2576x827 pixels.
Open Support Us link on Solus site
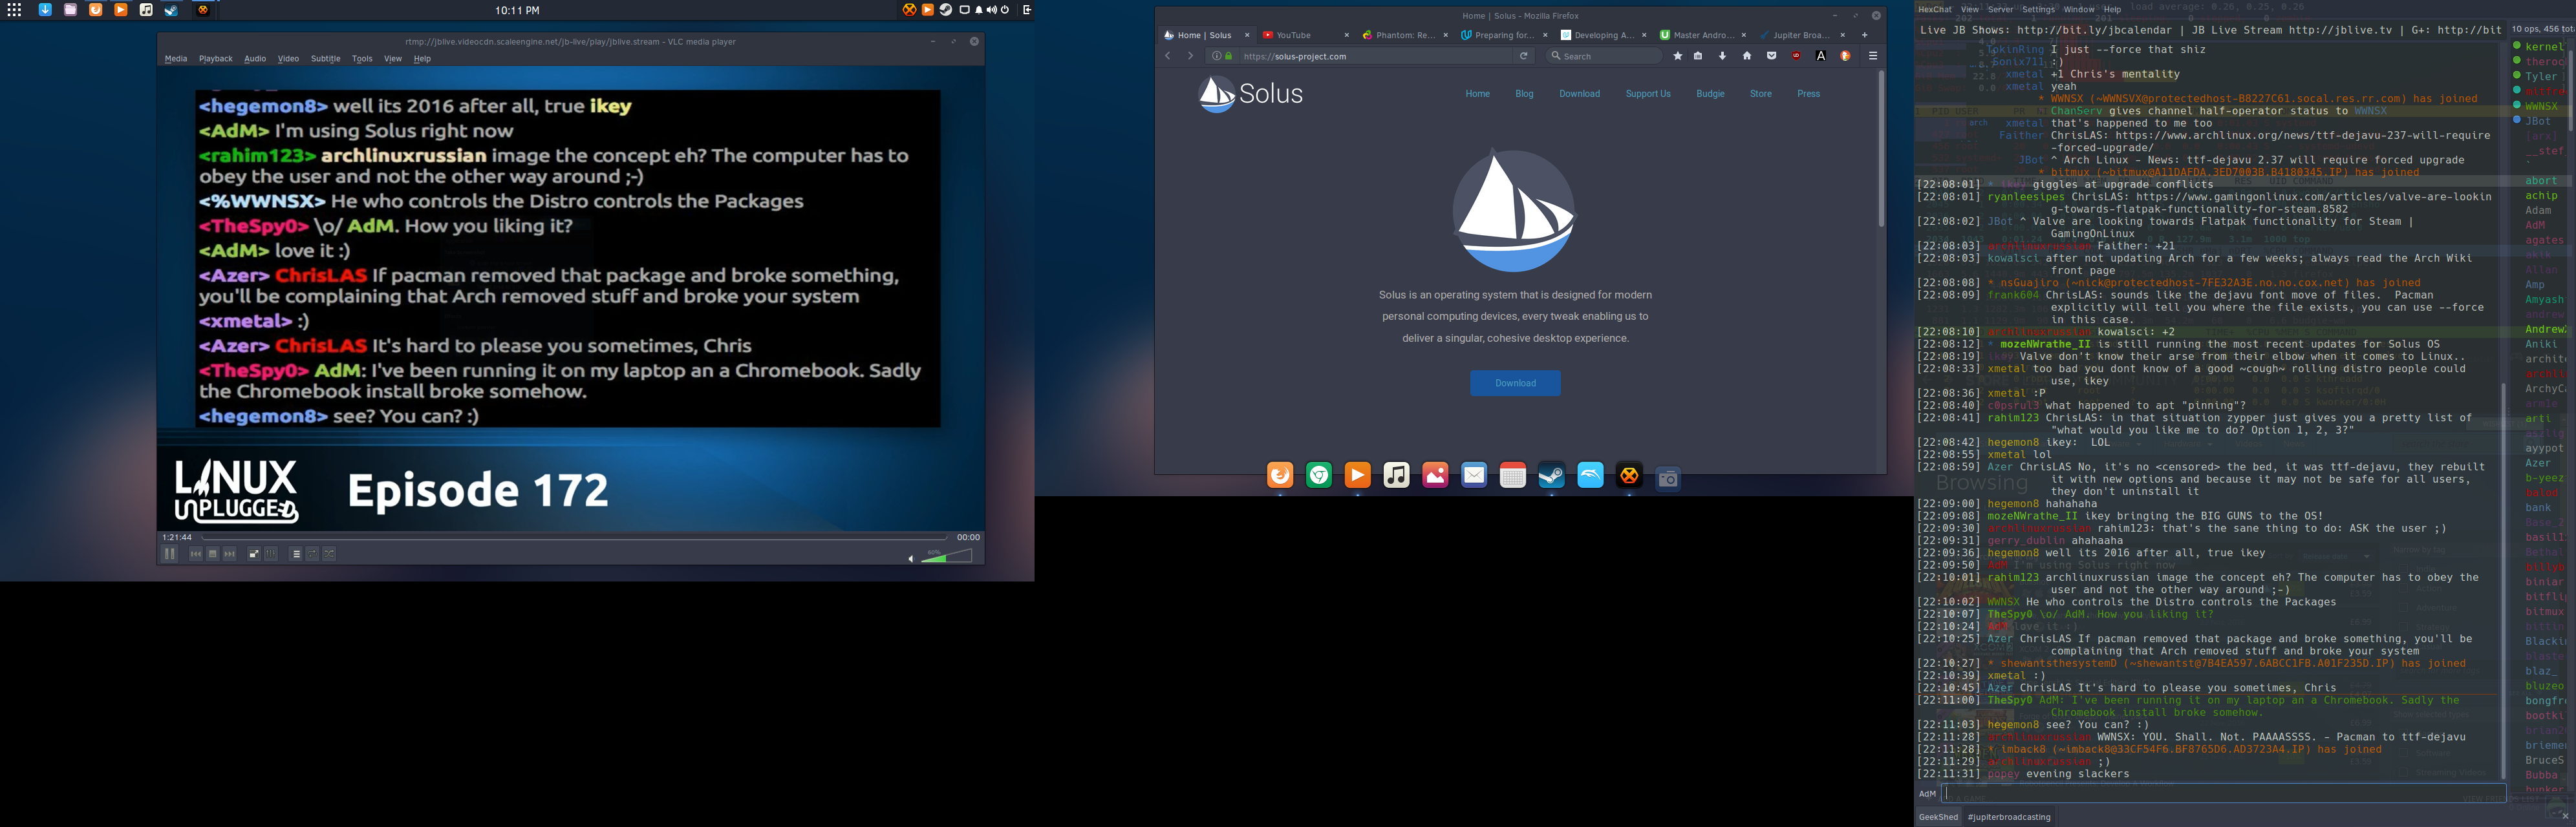[x=1648, y=94]
